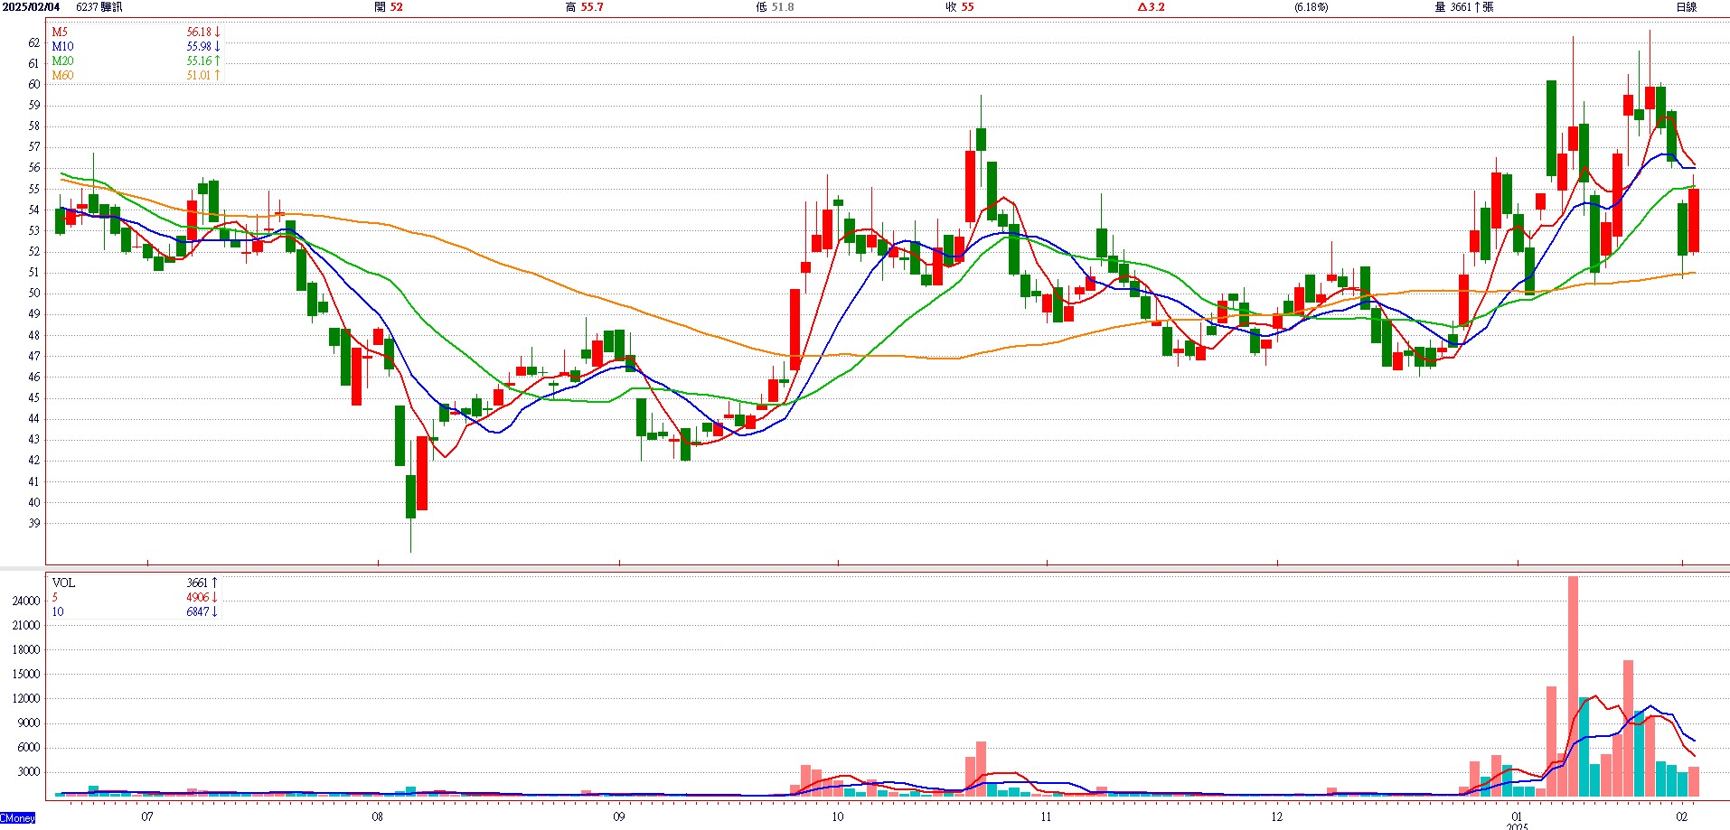Click the blue down arrow beside M10 value

pyautogui.click(x=218, y=46)
